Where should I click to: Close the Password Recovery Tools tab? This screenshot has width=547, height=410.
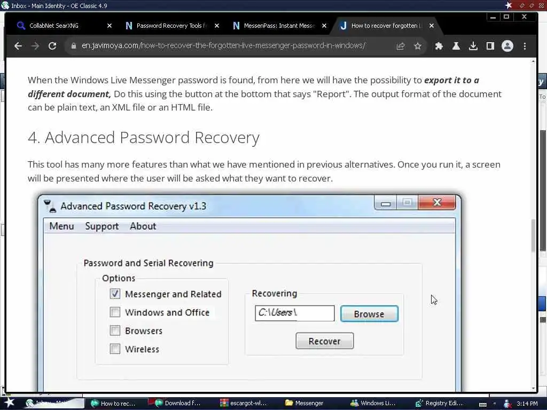coord(217,26)
